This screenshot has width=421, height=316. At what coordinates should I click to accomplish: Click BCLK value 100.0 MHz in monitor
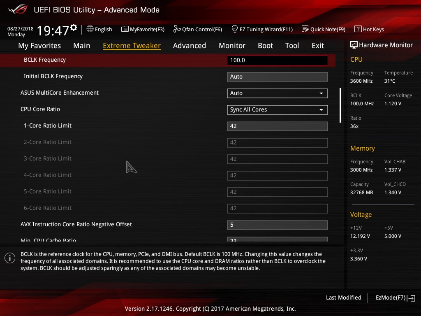click(x=362, y=103)
